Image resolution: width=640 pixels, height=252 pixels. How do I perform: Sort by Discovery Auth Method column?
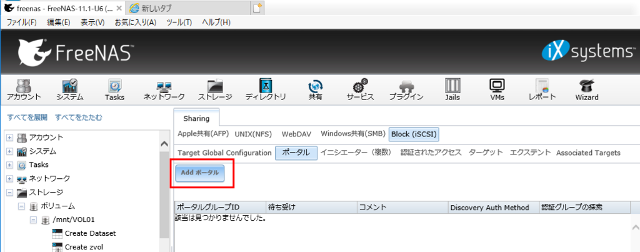tap(494, 207)
